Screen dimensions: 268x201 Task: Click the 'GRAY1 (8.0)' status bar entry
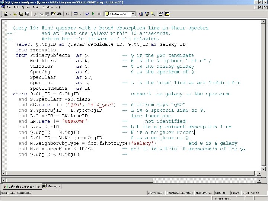pos(156,193)
